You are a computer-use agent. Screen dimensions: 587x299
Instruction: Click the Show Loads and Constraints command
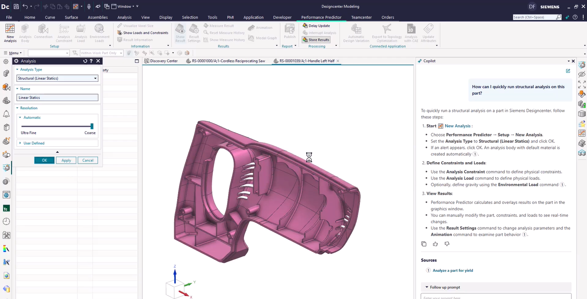[143, 33]
